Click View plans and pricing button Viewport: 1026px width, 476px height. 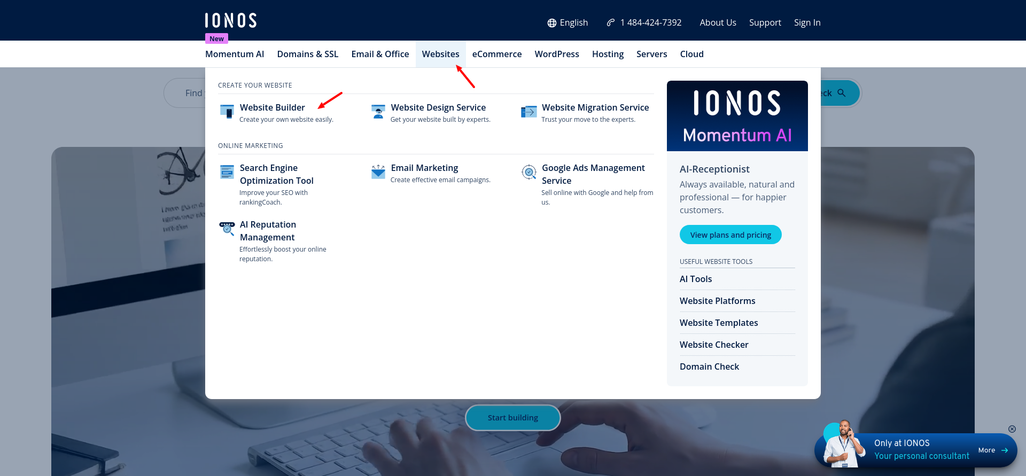(x=730, y=235)
